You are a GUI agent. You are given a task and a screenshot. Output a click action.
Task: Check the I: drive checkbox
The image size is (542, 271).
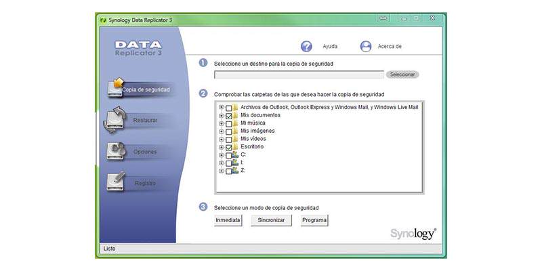pos(228,163)
